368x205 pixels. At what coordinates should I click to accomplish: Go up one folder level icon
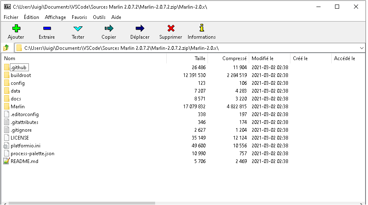coord(6,48)
